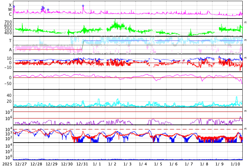Image resolution: width=249 pixels, height=167 pixels.
Task: Click the 2025 year label
Action: pos(7,164)
